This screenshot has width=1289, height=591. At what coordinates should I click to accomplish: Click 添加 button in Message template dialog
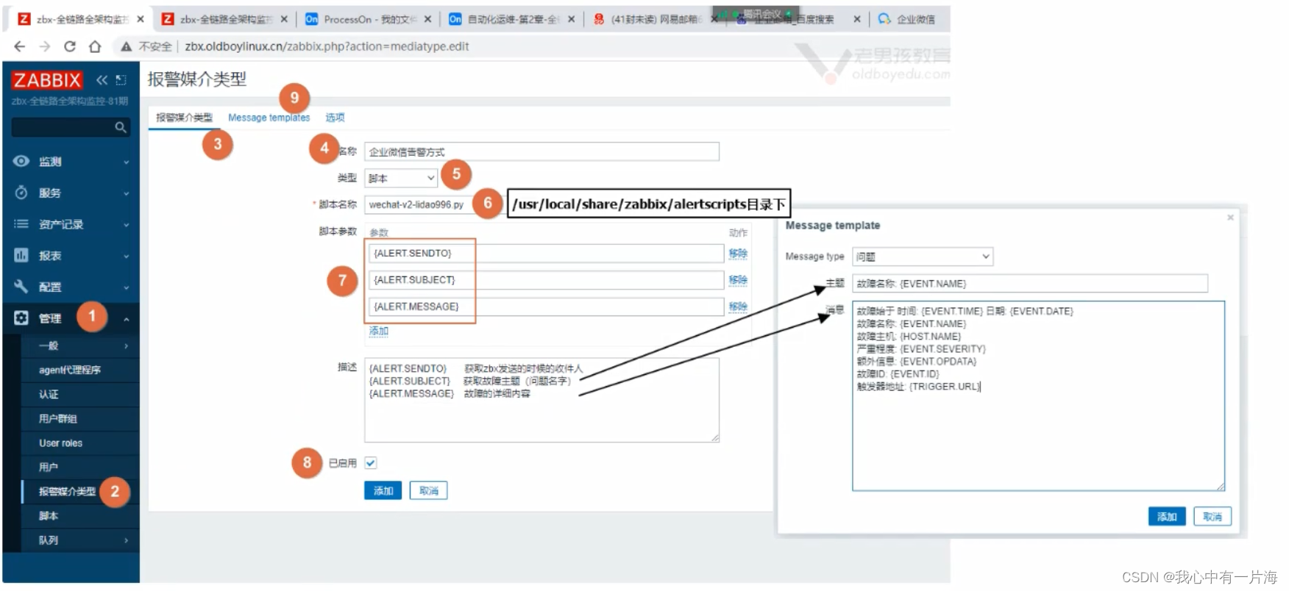pyautogui.click(x=1167, y=516)
